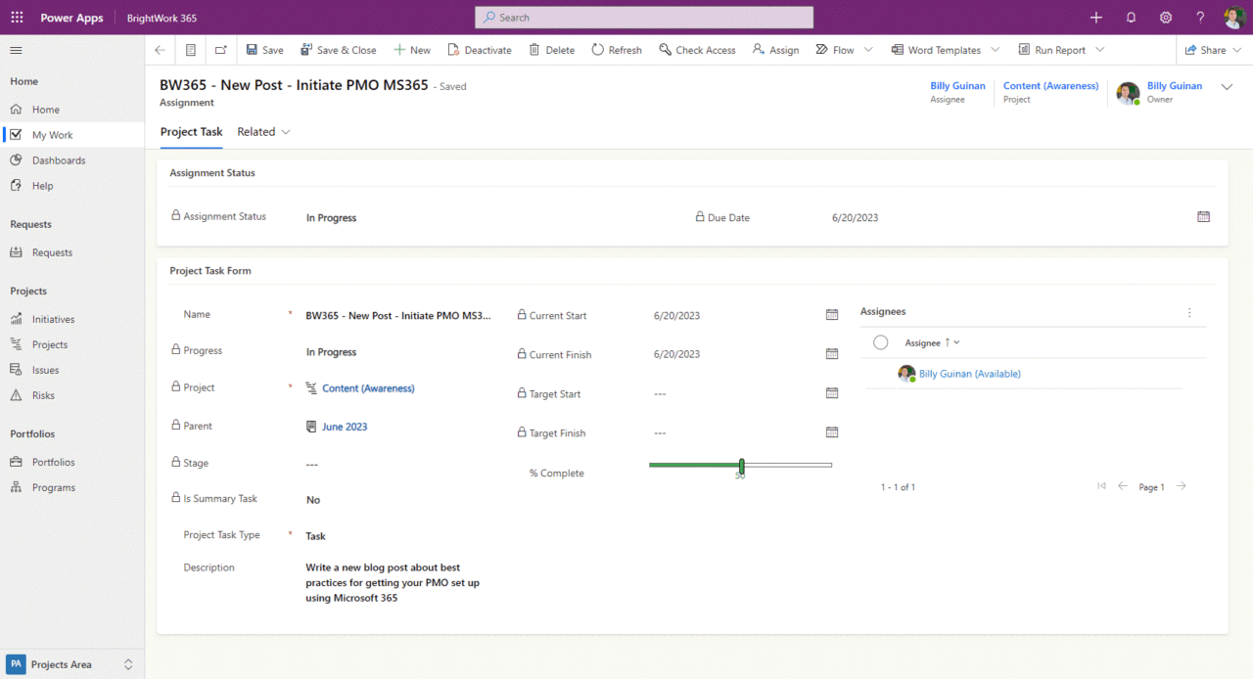The width and height of the screenshot is (1253, 679).
Task: Click the top Search box
Action: [x=643, y=17]
